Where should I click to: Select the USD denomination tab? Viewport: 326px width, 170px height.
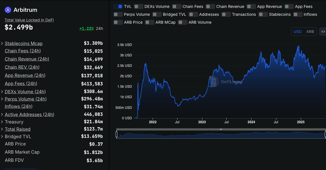tap(297, 32)
